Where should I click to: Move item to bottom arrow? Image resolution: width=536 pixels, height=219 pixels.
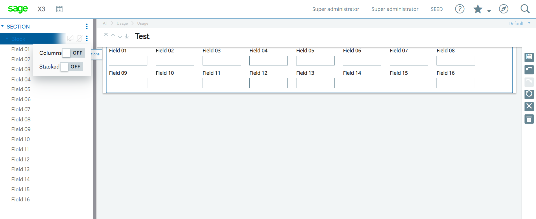point(127,36)
